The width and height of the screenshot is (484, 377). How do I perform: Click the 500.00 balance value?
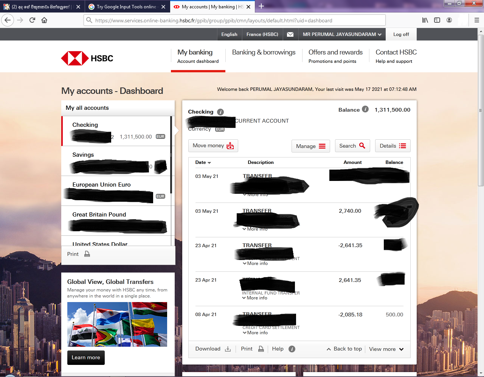[x=394, y=315]
